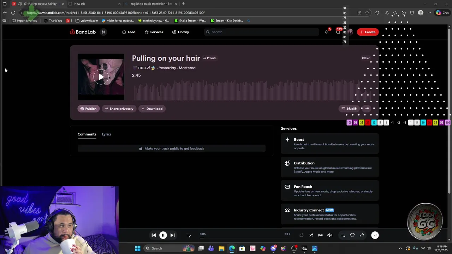This screenshot has width=452, height=254.
Task: Show hidden system tray icons
Action: 400,248
